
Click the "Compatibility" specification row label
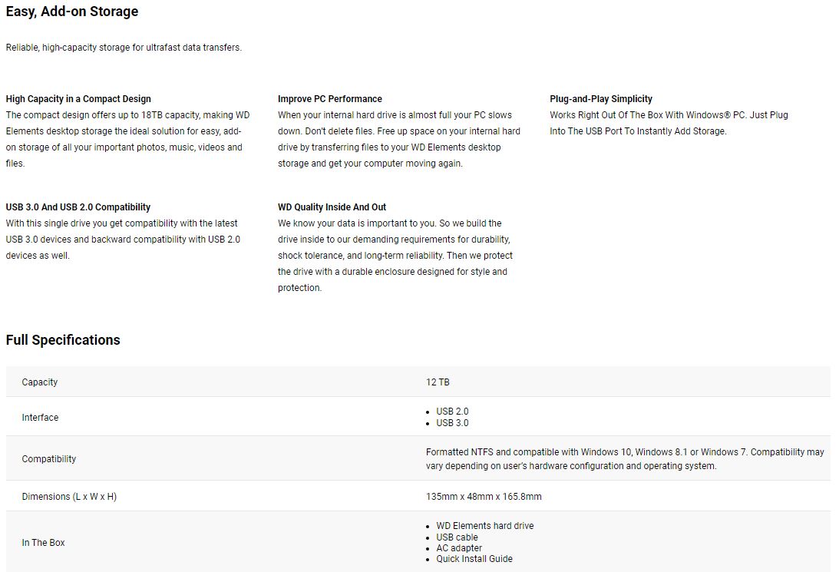49,459
